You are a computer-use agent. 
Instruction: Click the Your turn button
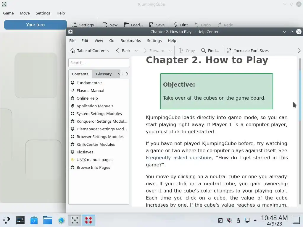pos(36,25)
